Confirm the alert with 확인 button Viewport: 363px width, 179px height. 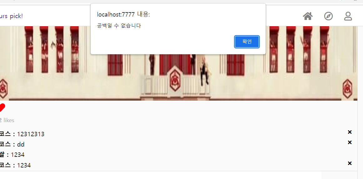[247, 42]
